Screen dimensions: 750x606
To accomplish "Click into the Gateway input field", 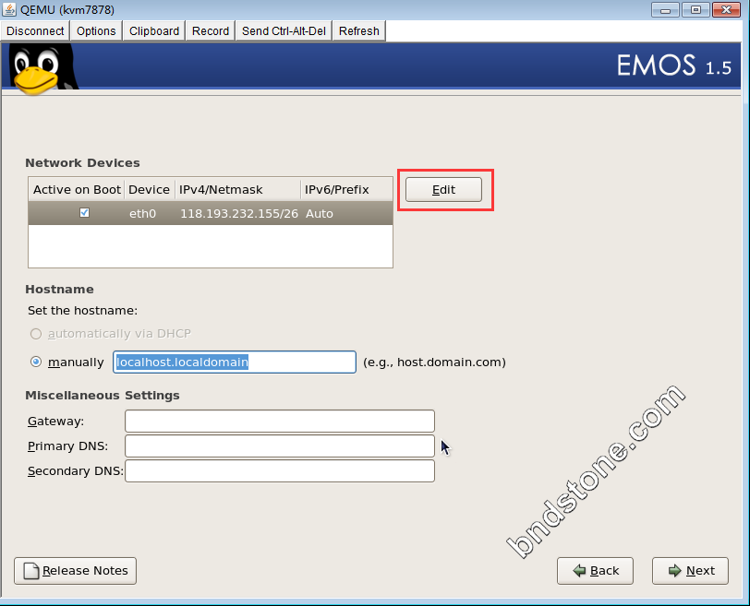I will pos(280,422).
